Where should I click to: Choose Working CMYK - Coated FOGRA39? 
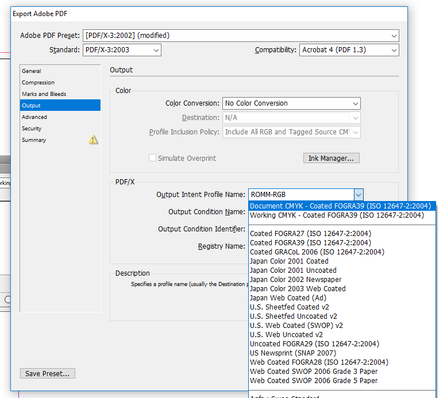342,215
